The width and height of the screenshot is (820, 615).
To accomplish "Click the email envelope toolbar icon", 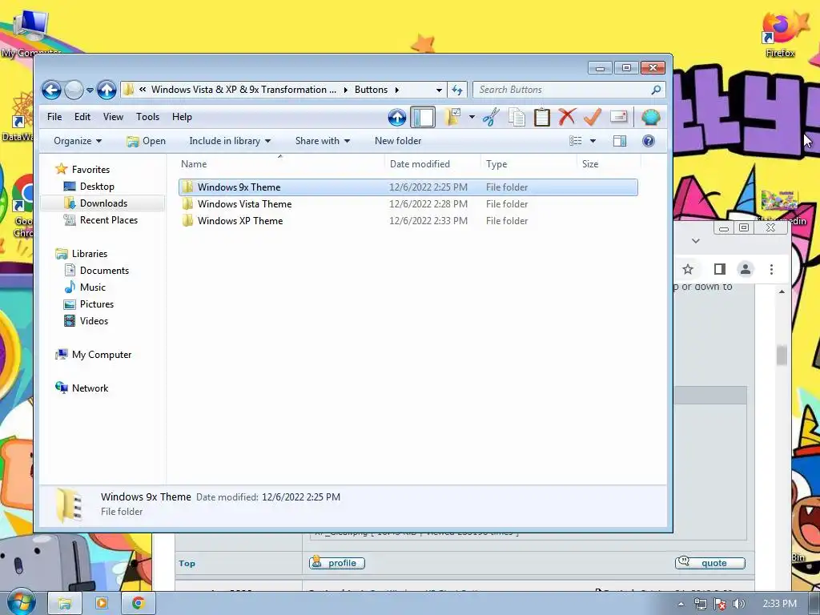I will coord(619,117).
